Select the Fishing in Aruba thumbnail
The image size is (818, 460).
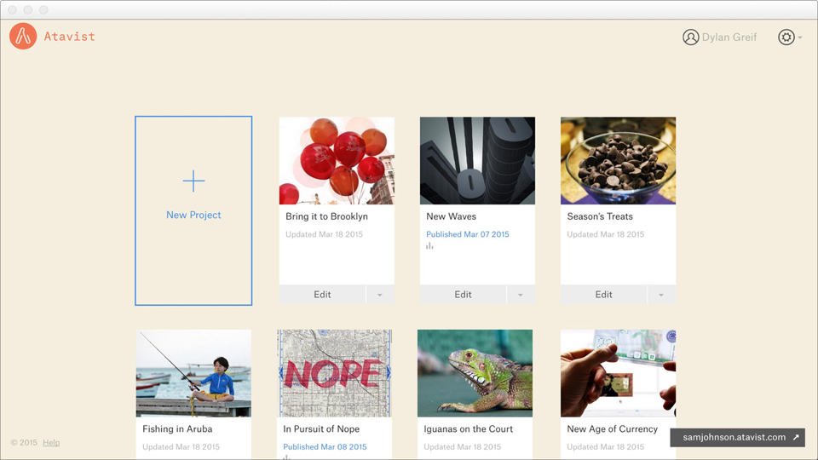point(193,373)
